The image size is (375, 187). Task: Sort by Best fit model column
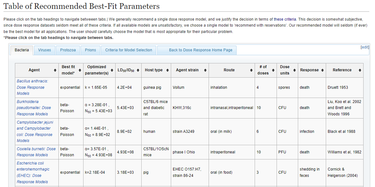click(80, 70)
